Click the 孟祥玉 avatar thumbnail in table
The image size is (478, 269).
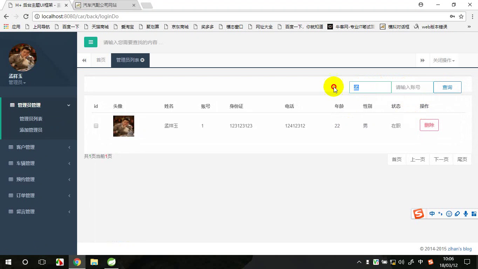tap(124, 126)
